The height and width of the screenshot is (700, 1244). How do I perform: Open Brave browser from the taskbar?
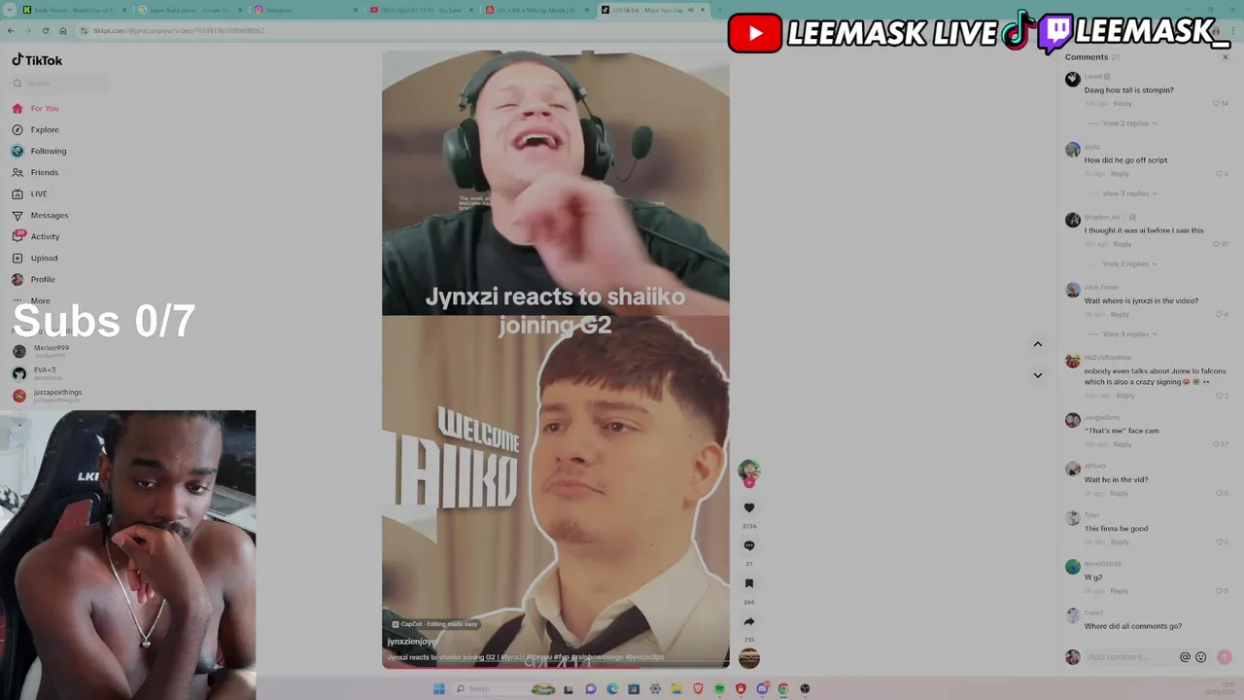point(698,688)
